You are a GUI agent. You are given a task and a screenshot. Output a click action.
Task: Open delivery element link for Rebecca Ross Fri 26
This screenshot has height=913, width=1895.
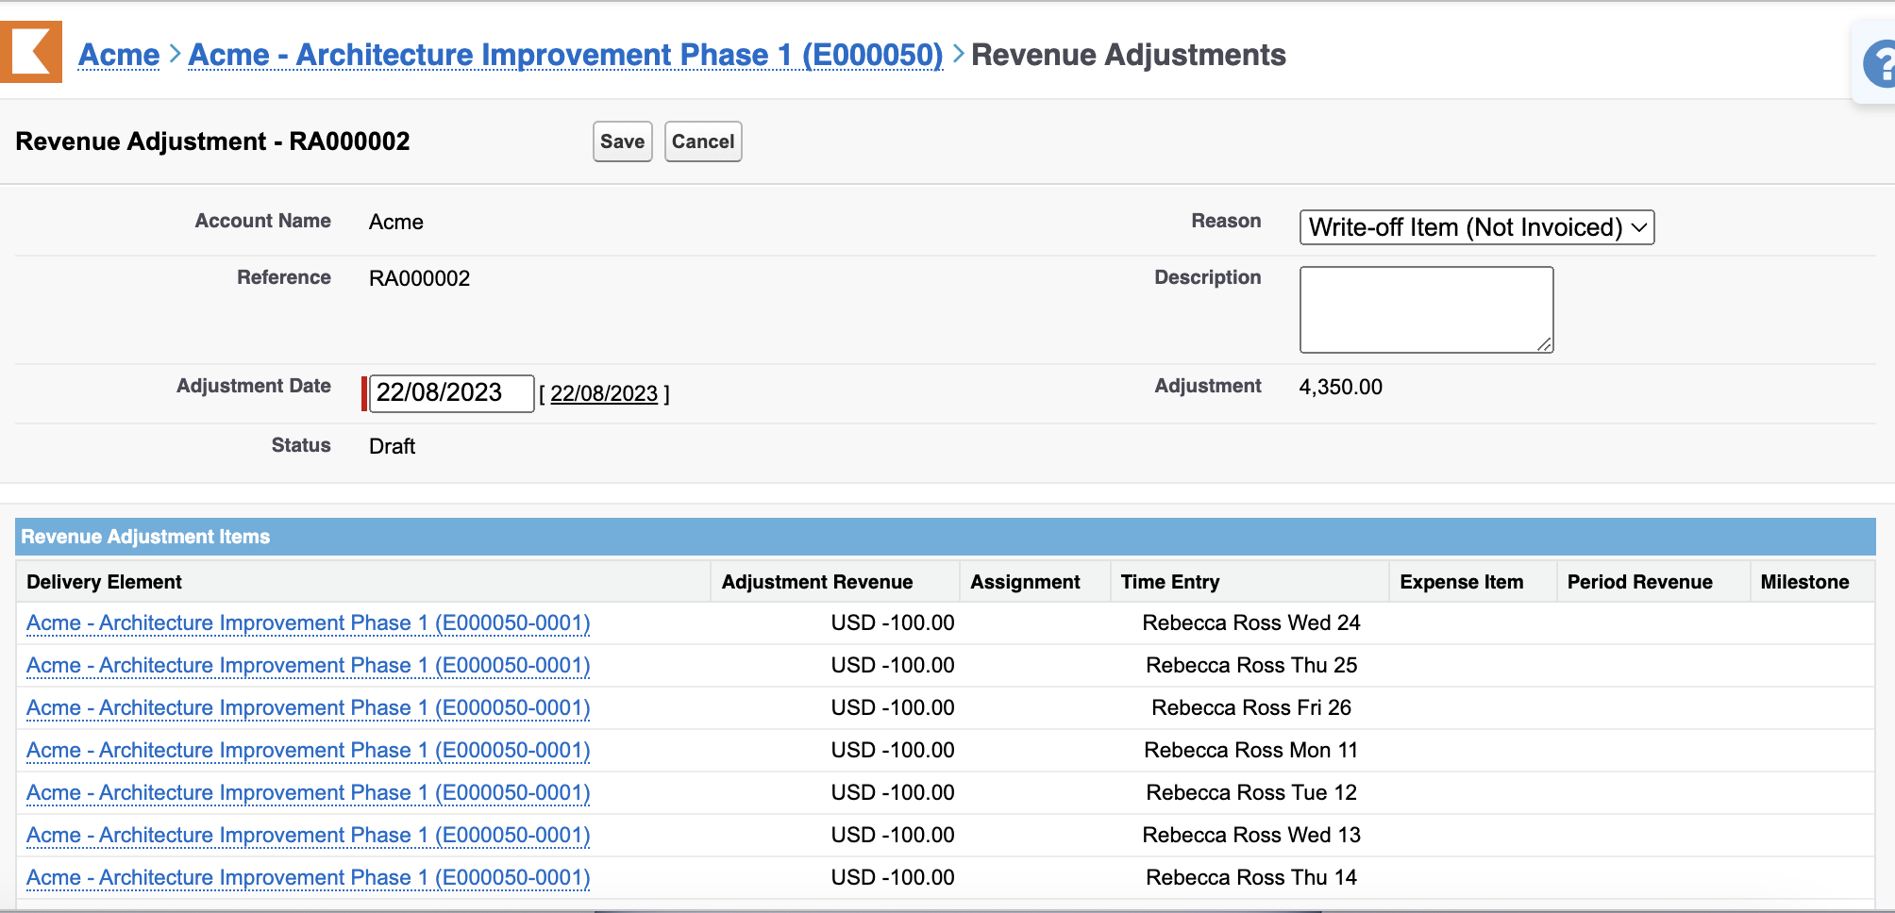pos(308,708)
